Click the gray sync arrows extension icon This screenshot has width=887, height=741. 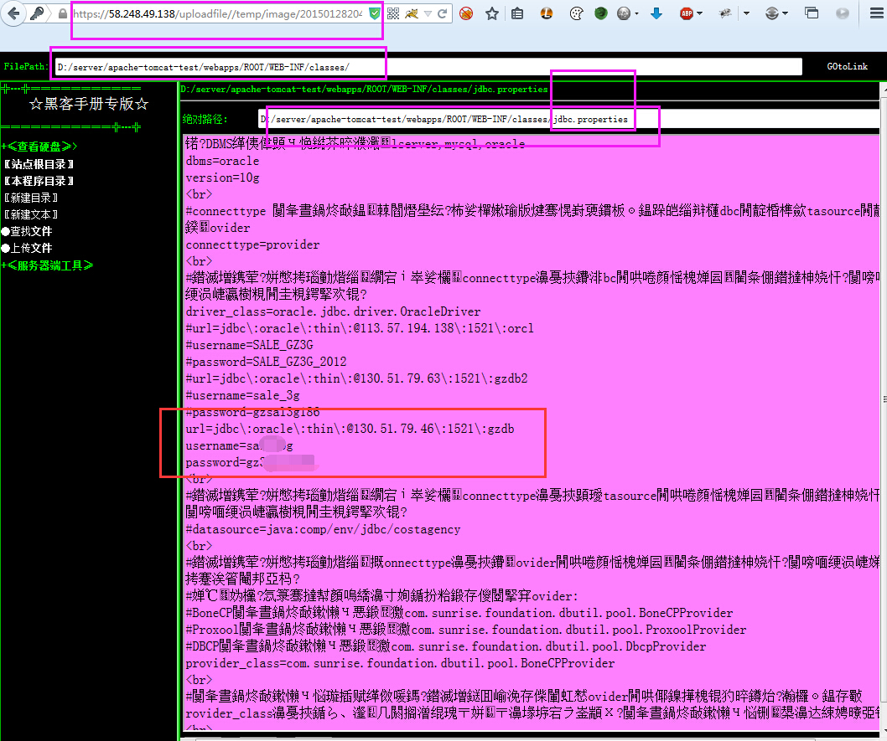[771, 13]
